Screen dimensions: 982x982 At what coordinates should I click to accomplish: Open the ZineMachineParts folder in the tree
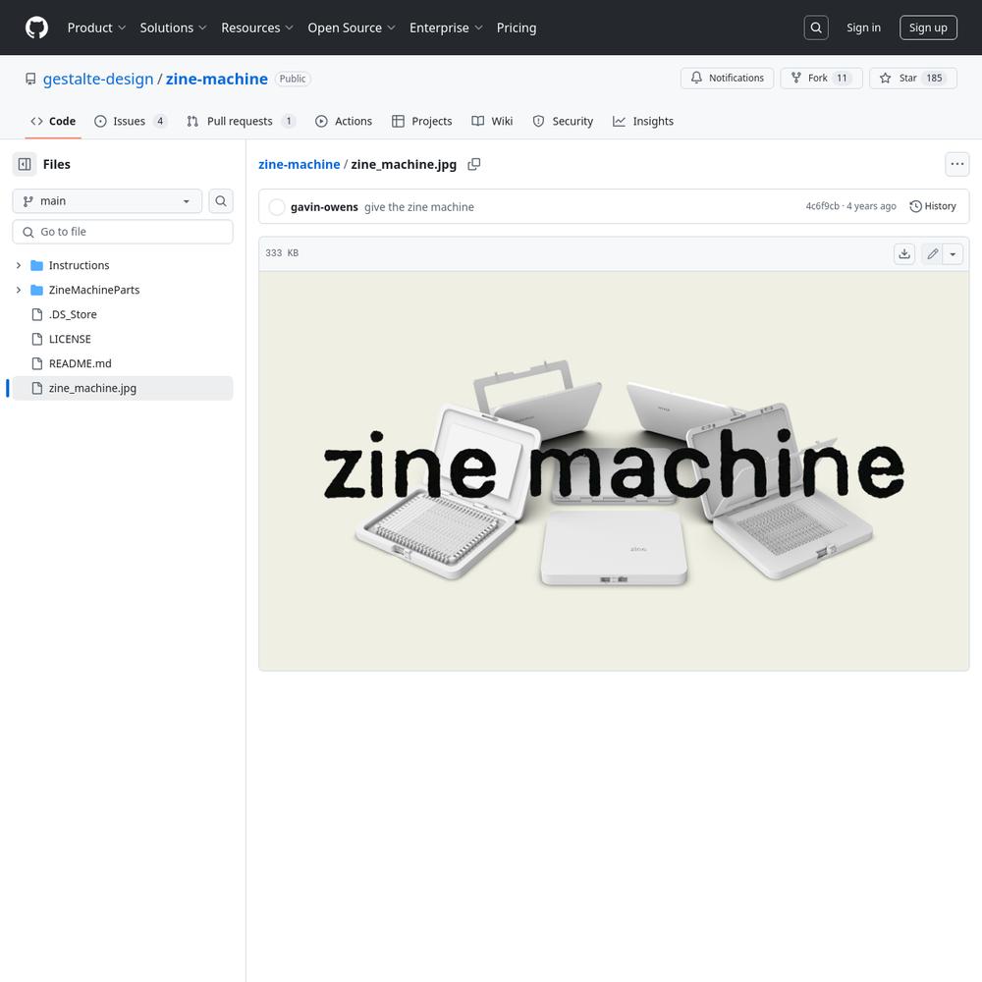(94, 290)
